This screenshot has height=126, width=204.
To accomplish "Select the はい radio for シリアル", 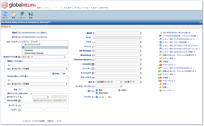I will tap(106, 97).
